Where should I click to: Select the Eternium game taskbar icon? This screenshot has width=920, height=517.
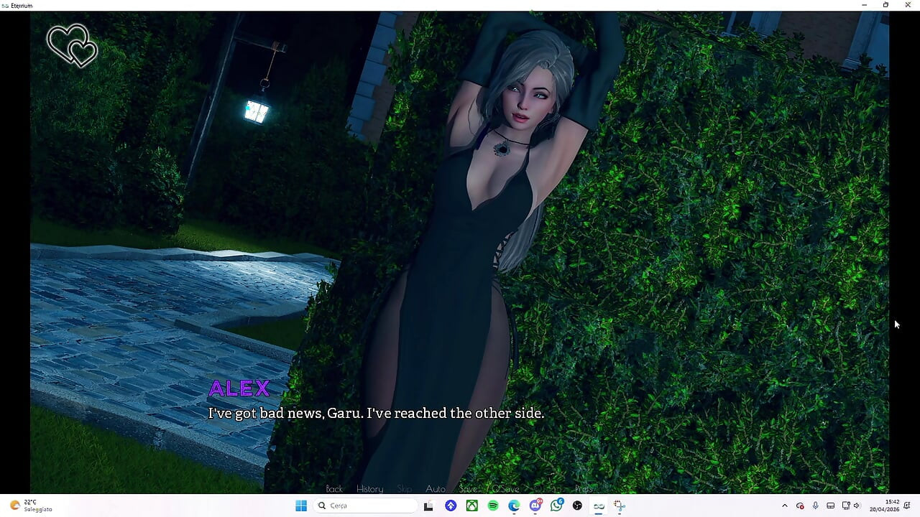(599, 506)
